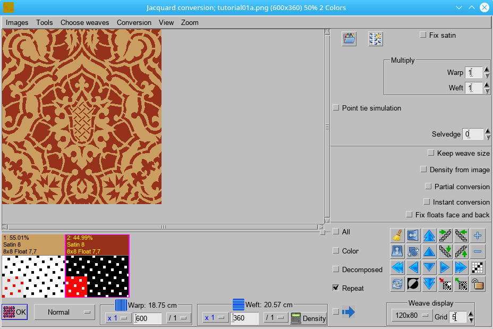Click the Warp 600 input field

tap(148, 318)
